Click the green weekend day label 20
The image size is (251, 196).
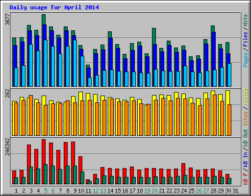coord(154,191)
